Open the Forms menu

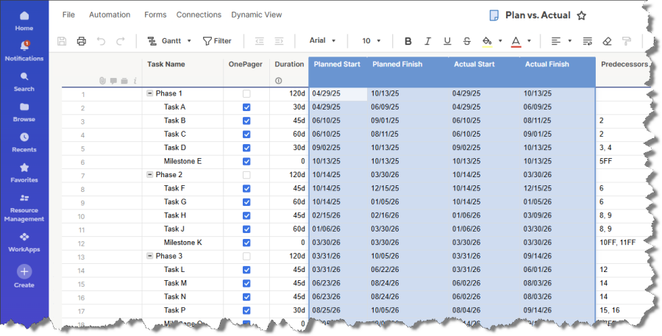click(x=155, y=15)
